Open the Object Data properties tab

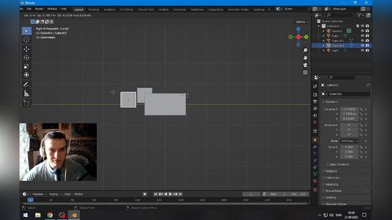(x=315, y=174)
